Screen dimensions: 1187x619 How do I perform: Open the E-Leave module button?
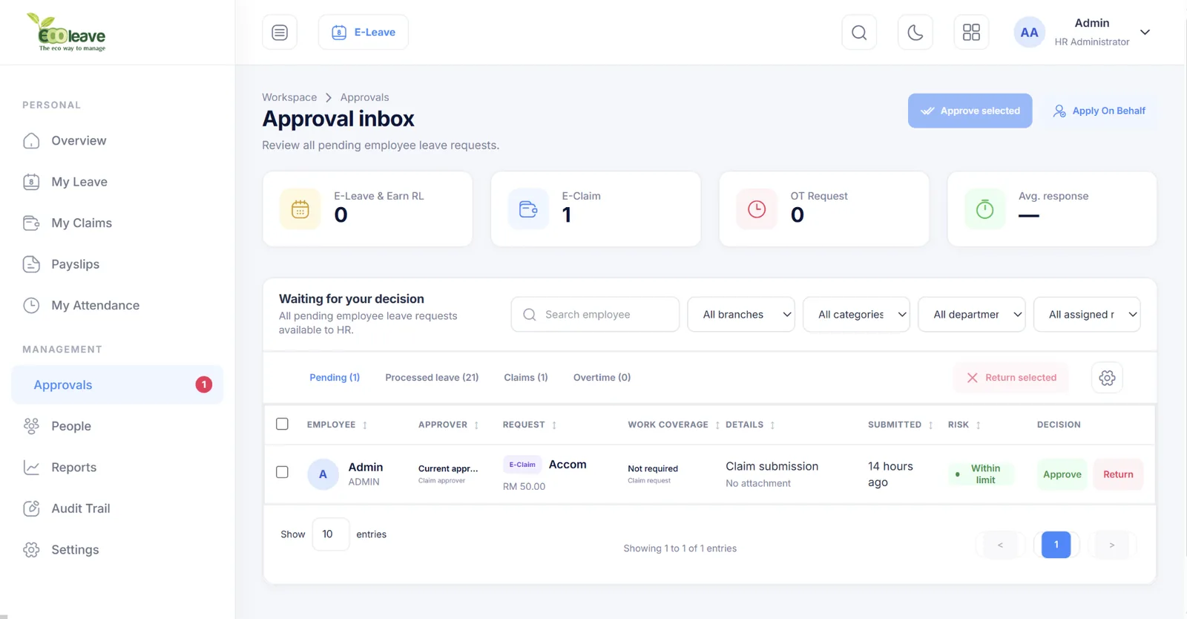(364, 33)
